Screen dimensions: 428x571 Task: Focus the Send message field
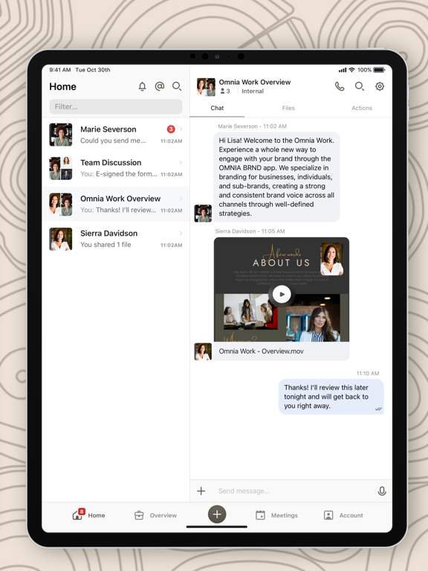[293, 491]
